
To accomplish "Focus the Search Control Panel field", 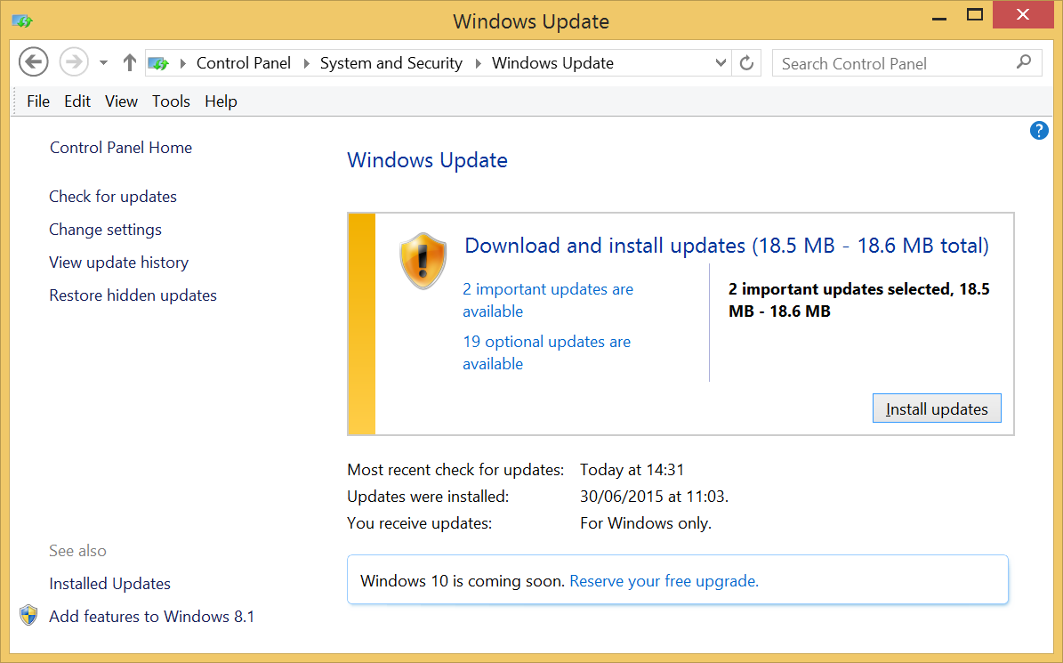I will 906,63.
